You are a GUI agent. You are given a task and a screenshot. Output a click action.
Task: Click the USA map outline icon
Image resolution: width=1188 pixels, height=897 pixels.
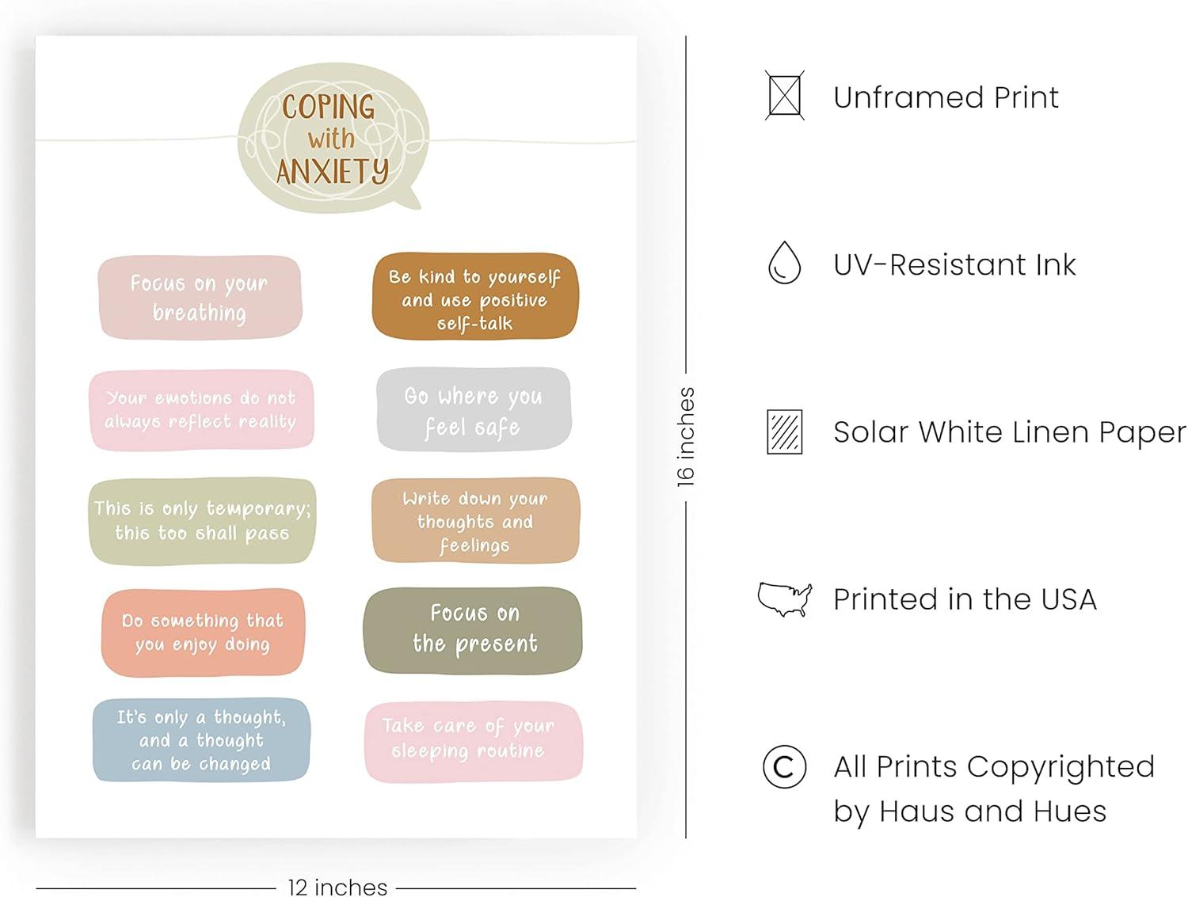784,599
